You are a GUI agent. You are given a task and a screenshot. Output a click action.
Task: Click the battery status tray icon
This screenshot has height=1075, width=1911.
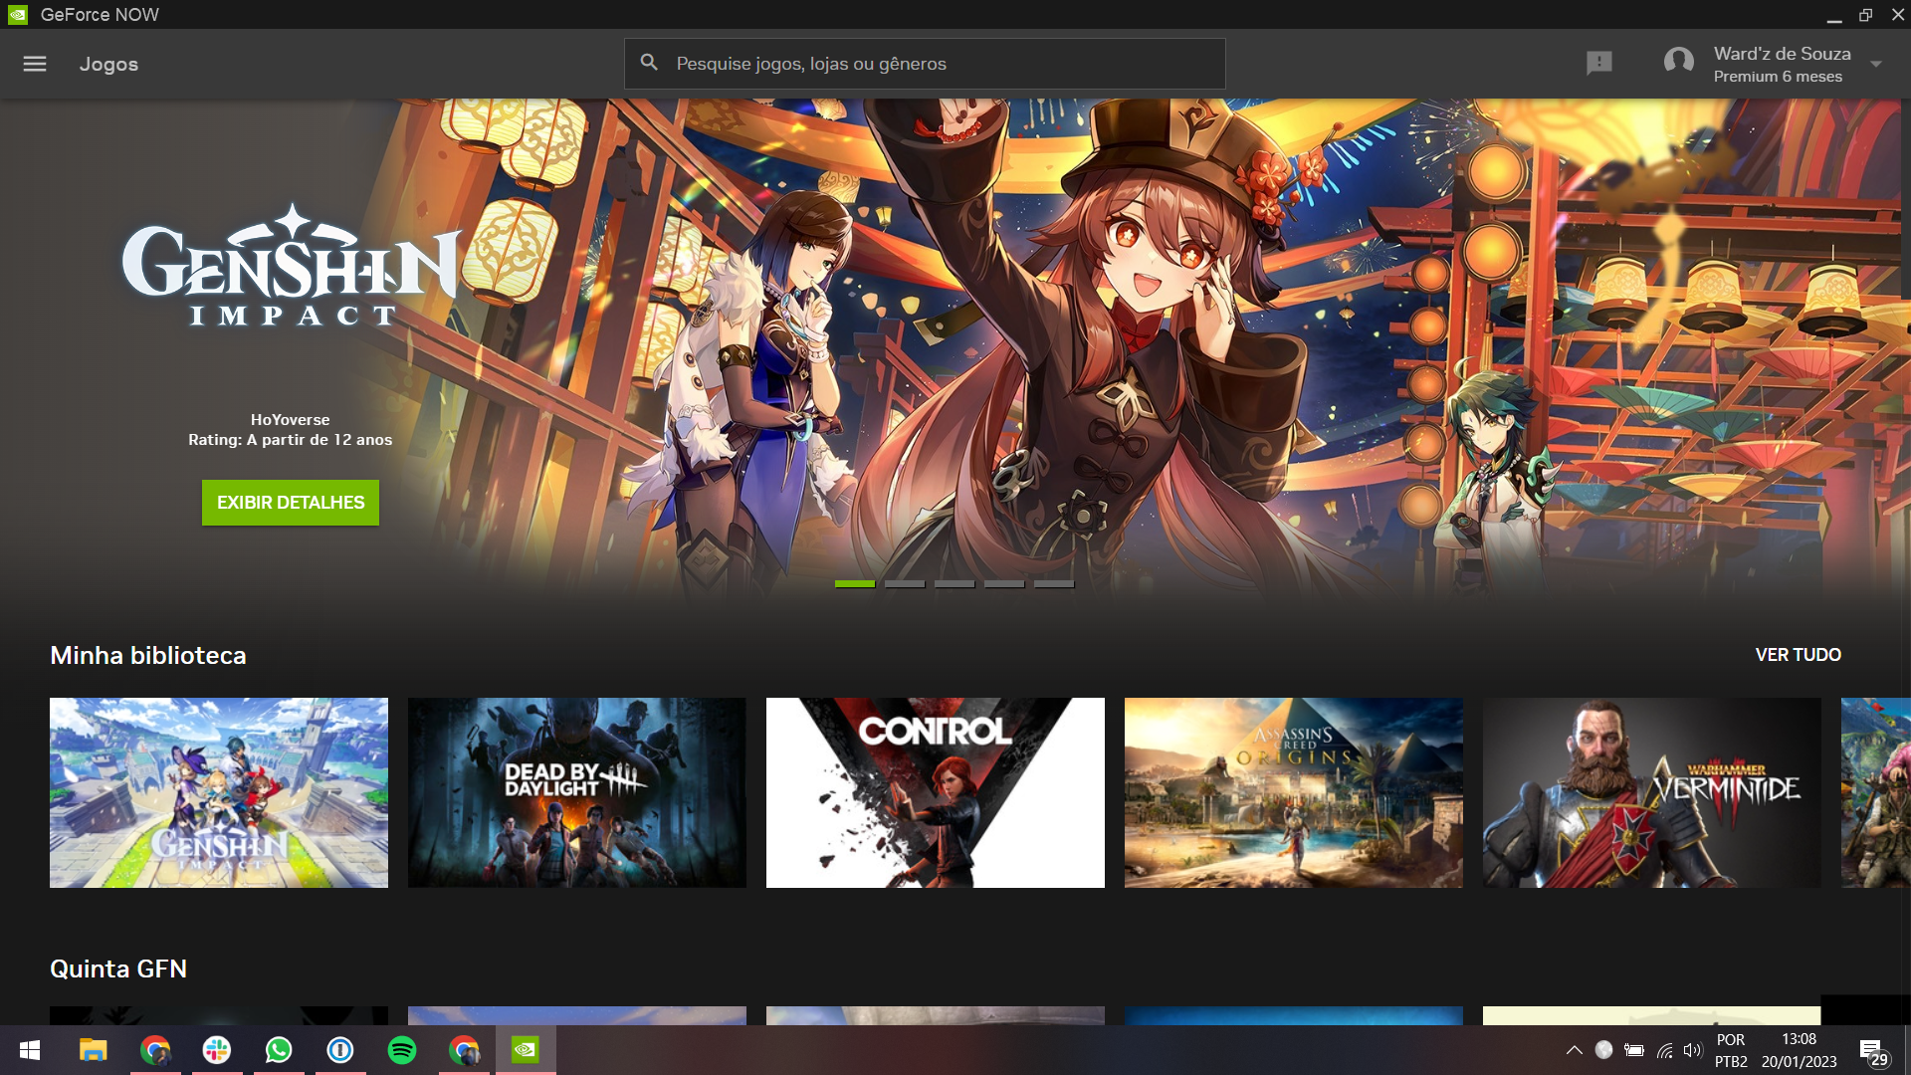(x=1634, y=1050)
